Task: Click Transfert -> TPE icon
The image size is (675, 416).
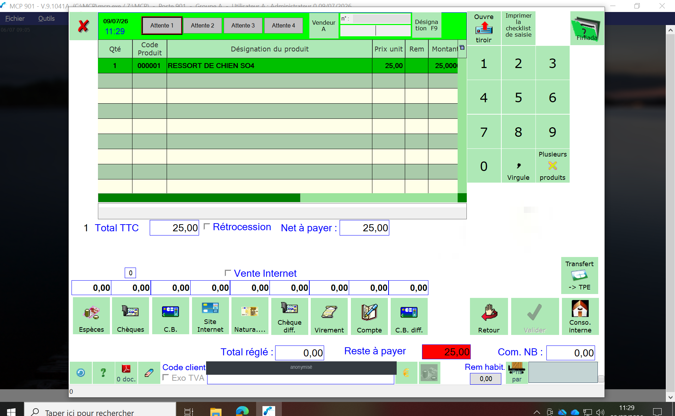Action: 580,275
